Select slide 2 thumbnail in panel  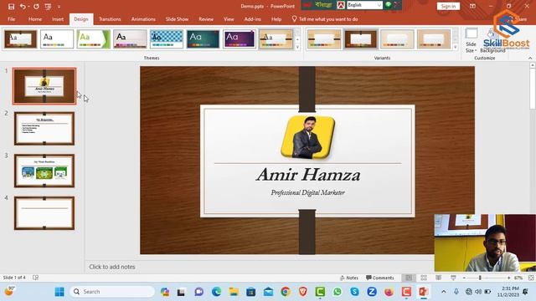(x=44, y=128)
